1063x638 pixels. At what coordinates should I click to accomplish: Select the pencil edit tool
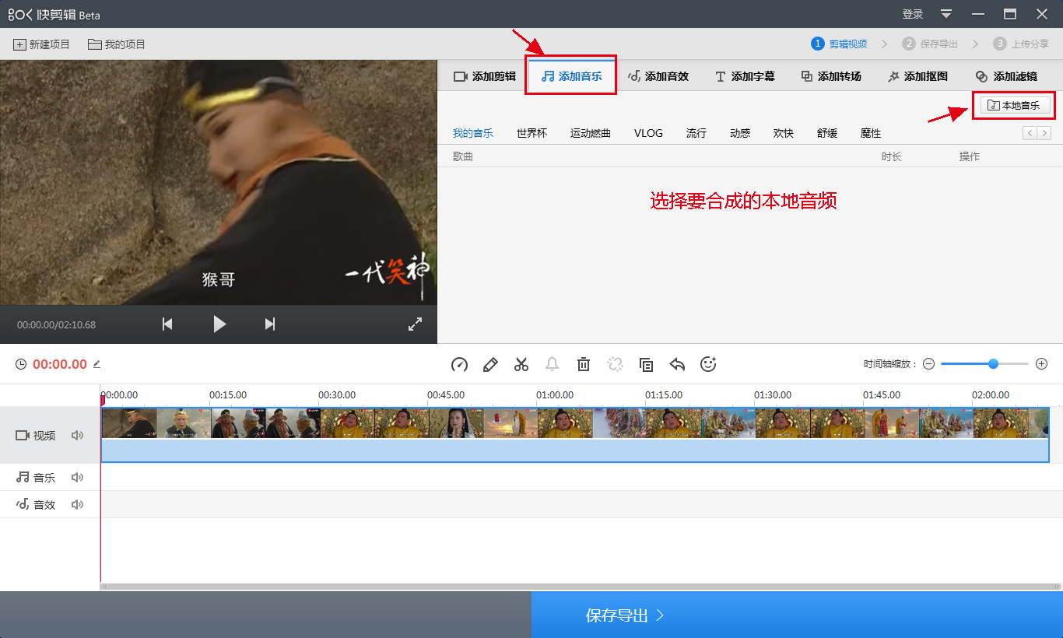[x=490, y=364]
